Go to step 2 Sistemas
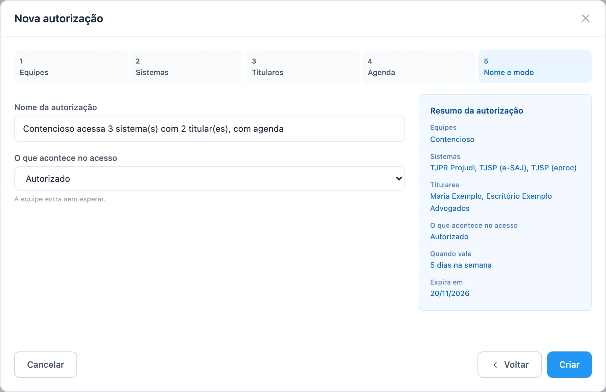The width and height of the screenshot is (606, 392). click(187, 67)
